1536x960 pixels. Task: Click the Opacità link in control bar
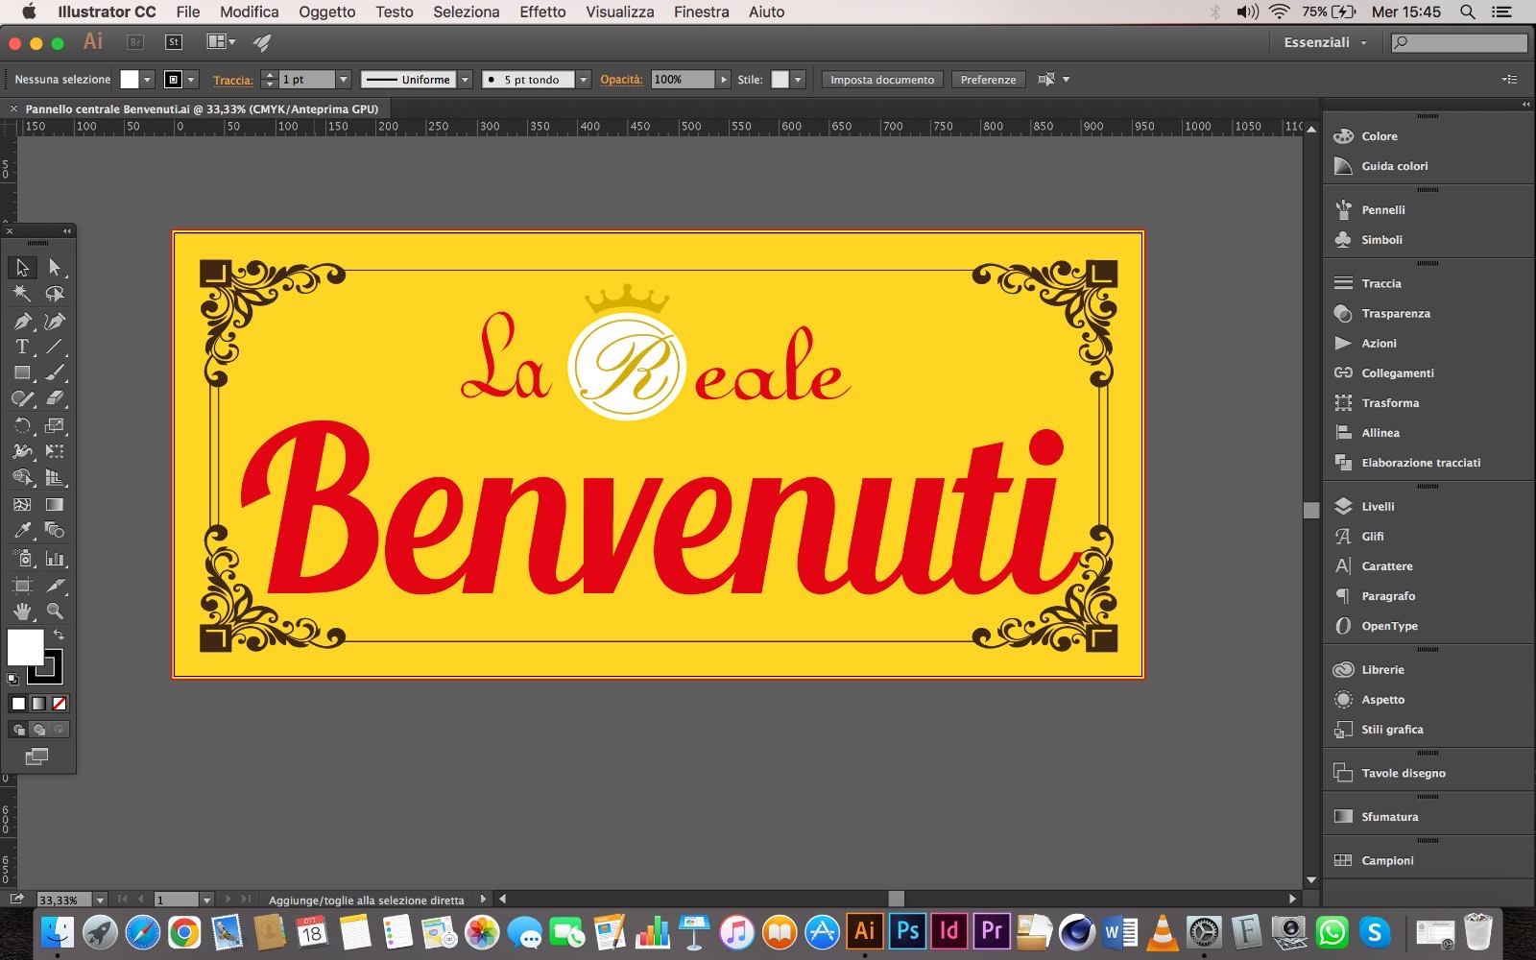[x=621, y=80]
